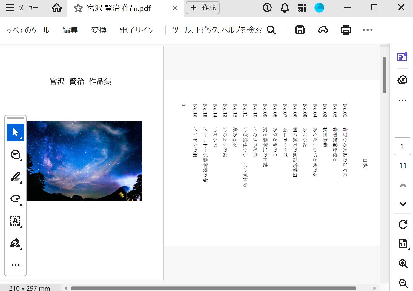Rotate the page view clockwise

click(403, 224)
